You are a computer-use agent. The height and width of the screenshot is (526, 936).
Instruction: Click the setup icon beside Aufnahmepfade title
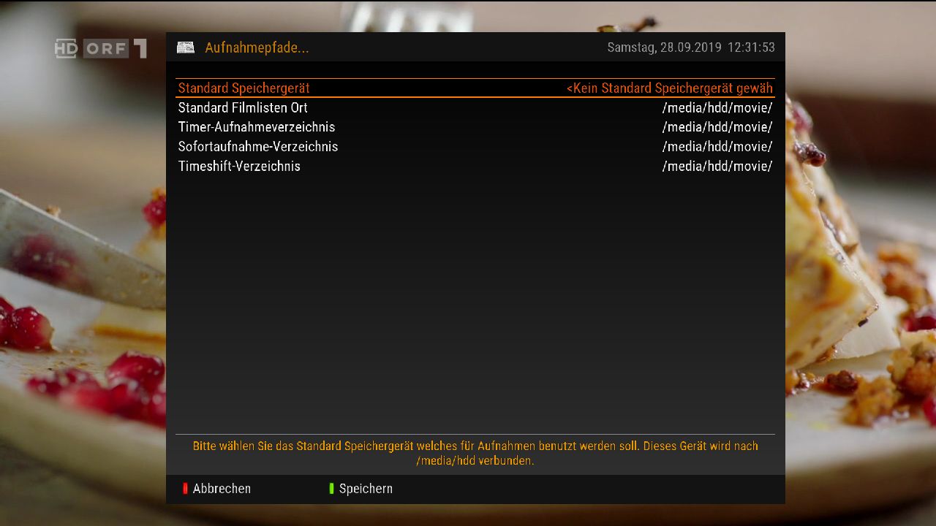coord(186,47)
